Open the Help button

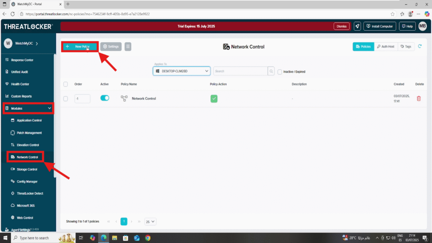click(x=407, y=26)
